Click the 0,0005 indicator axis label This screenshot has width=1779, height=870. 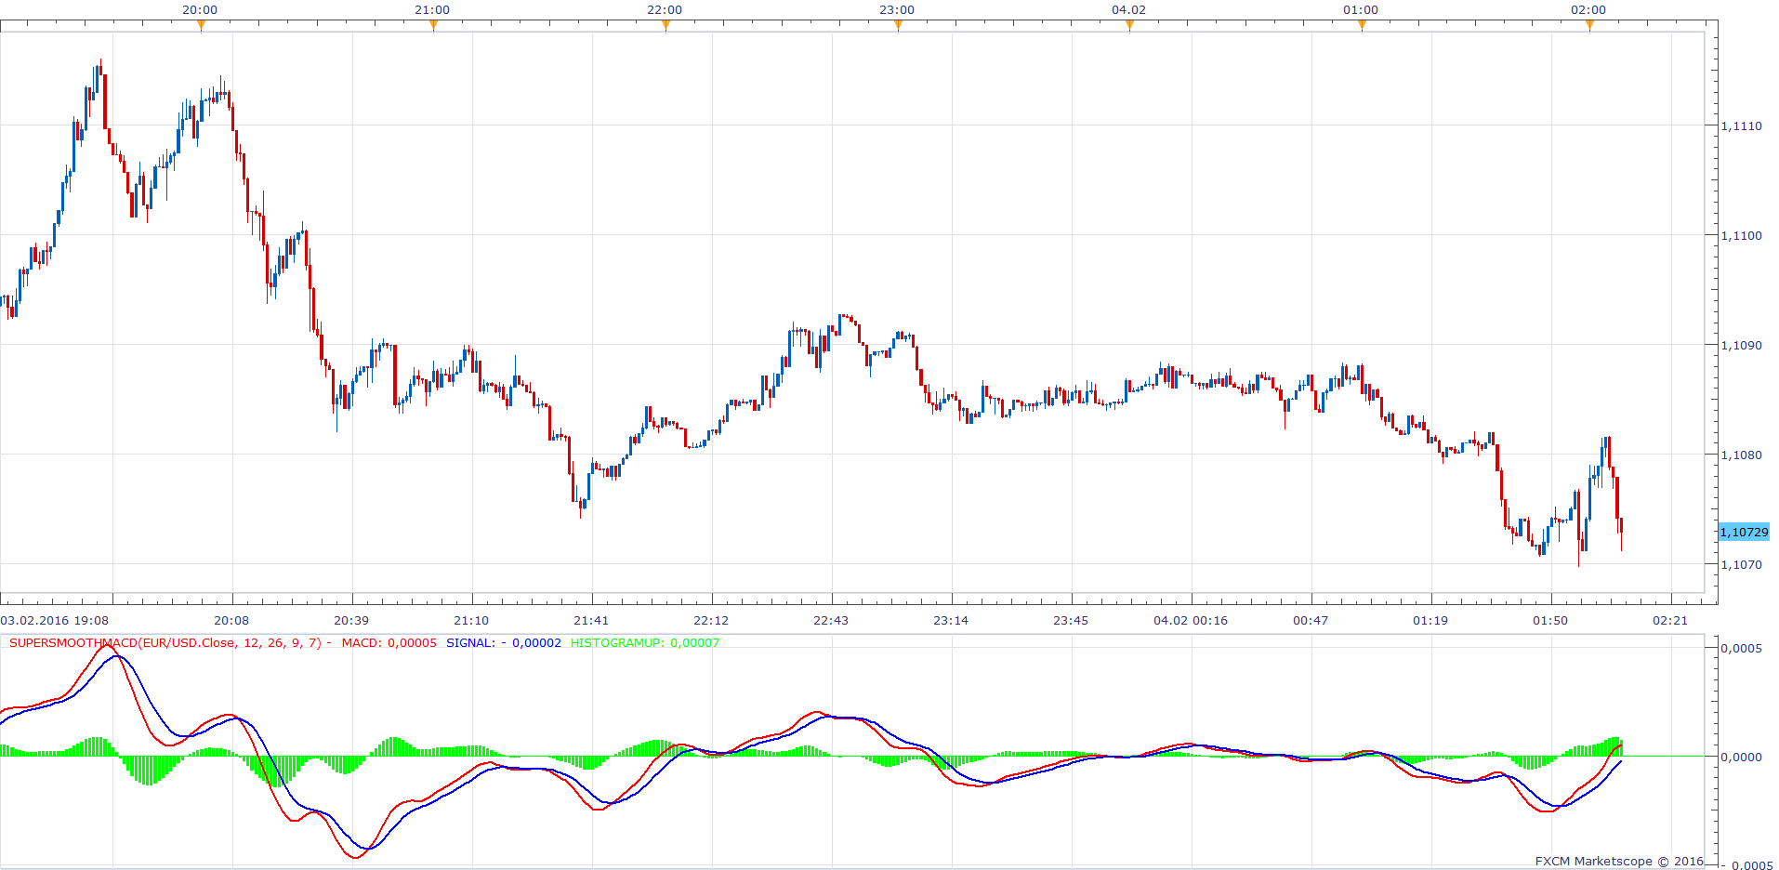(1741, 648)
